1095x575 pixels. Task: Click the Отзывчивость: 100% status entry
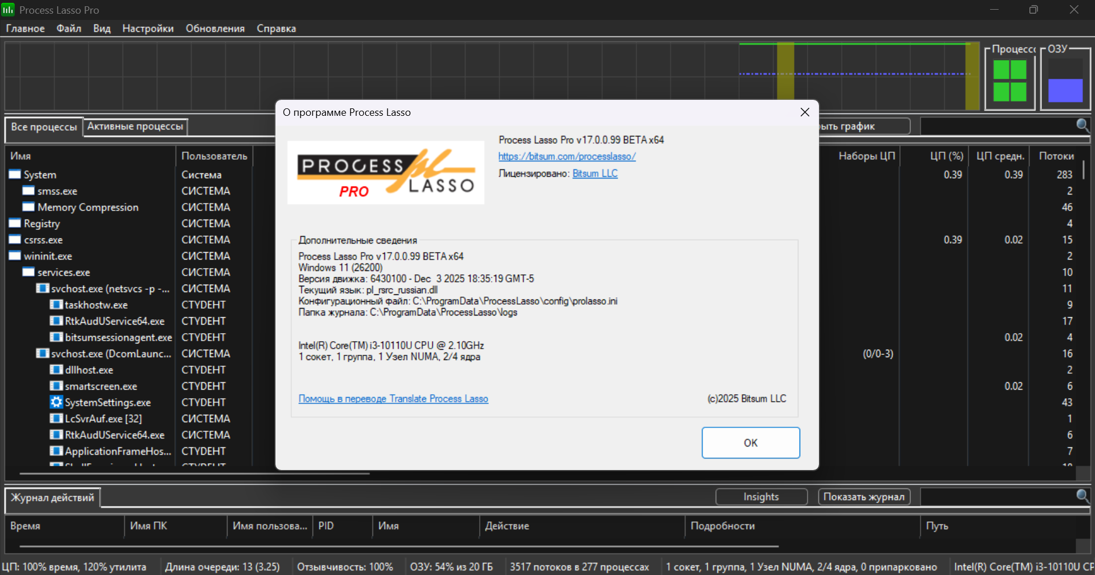345,567
